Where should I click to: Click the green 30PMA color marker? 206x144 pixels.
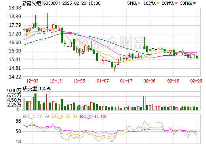[x=195, y=3]
